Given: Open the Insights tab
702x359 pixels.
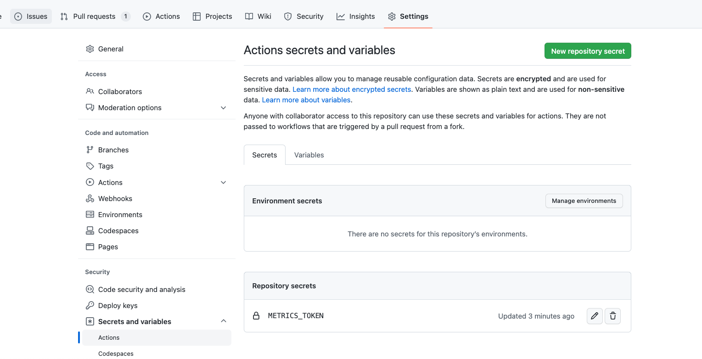Looking at the screenshot, I should [356, 17].
